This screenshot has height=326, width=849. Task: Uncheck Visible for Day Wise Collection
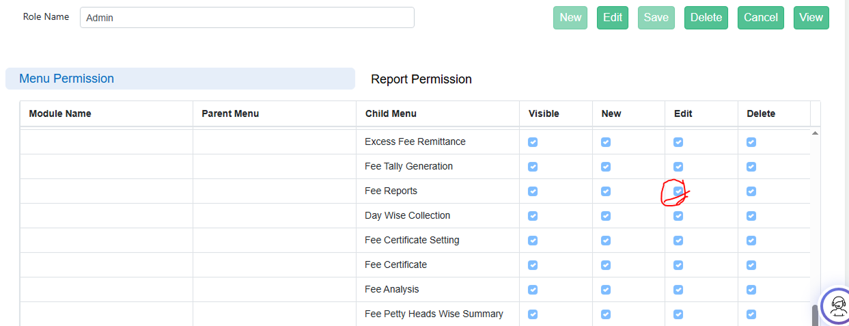[533, 216]
